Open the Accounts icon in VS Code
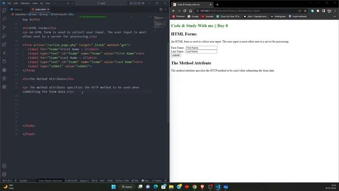 4,166
